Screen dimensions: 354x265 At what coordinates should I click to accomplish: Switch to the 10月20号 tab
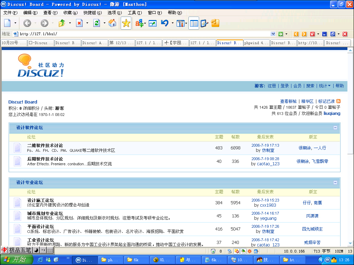point(14,43)
